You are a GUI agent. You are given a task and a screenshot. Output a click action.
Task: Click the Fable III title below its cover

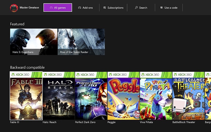pyautogui.click(x=15, y=122)
